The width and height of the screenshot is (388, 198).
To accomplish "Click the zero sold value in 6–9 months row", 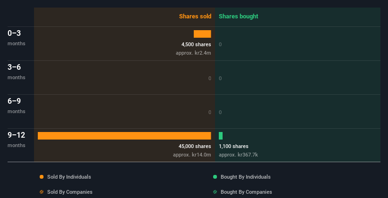I will tap(210, 112).
